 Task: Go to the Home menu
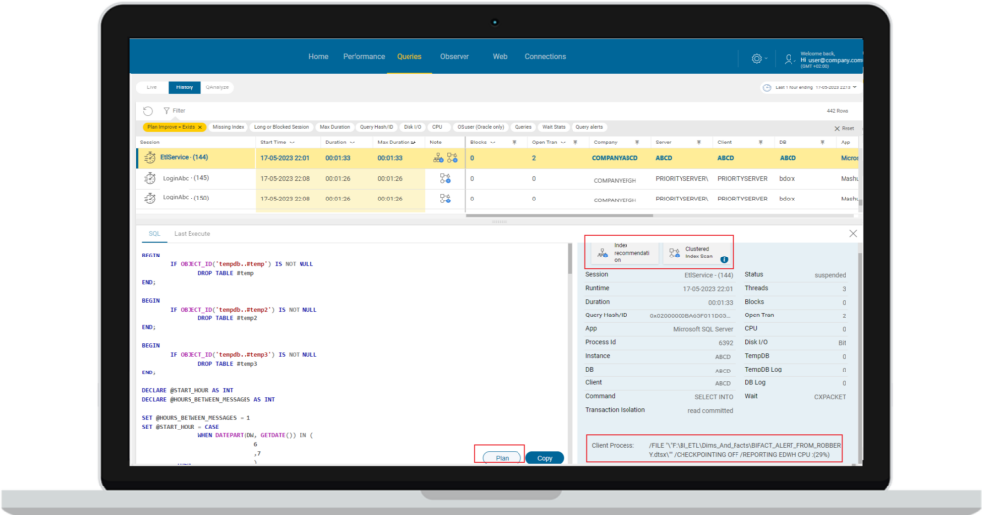coord(318,56)
